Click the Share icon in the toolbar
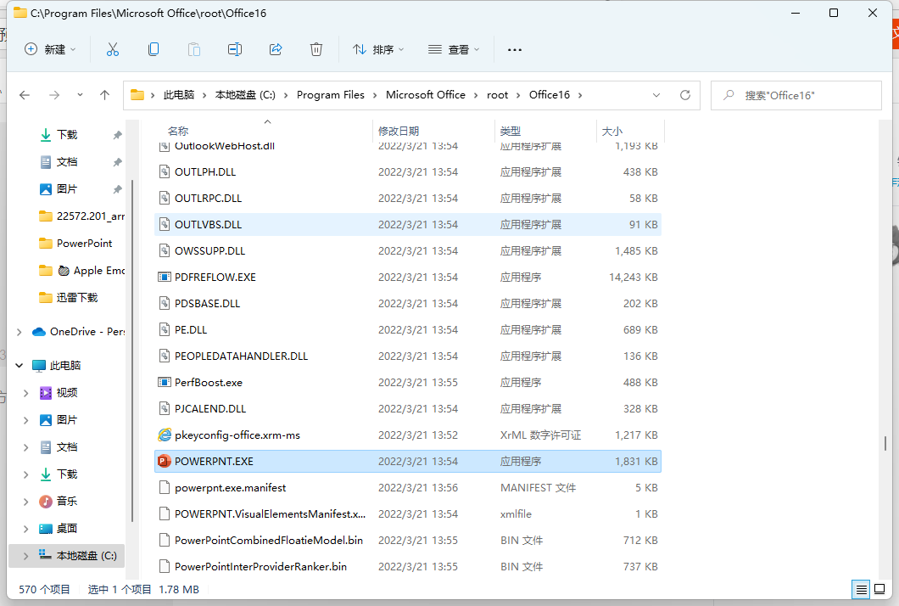The width and height of the screenshot is (899, 606). tap(276, 49)
